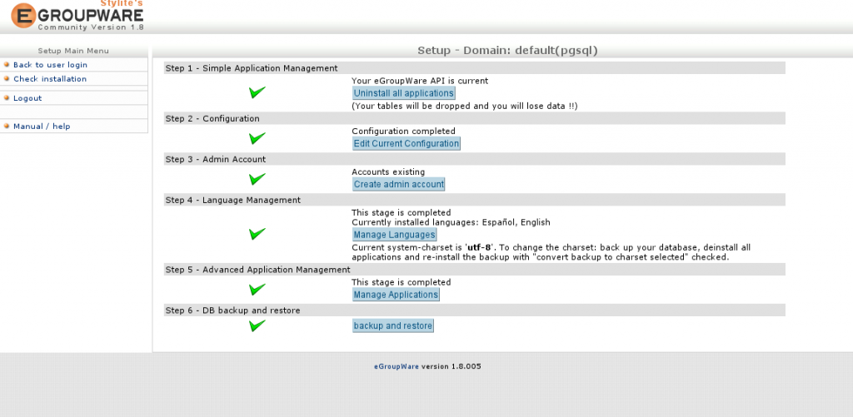Click the eGroupWare logo in header
This screenshot has width=853, height=417.
77,16
